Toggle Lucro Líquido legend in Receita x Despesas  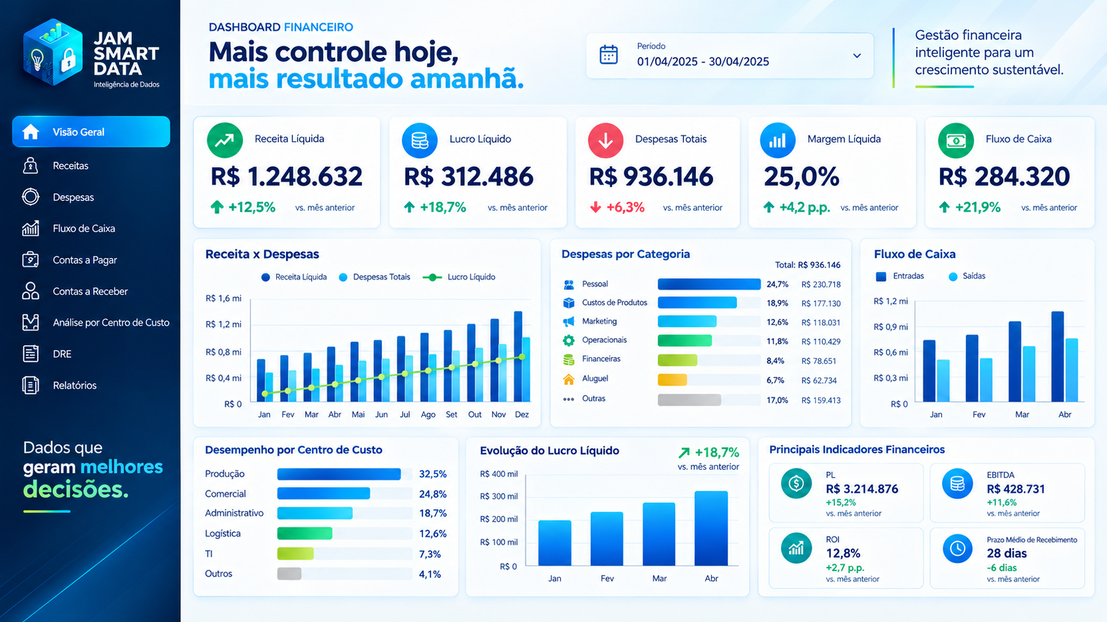coord(459,277)
